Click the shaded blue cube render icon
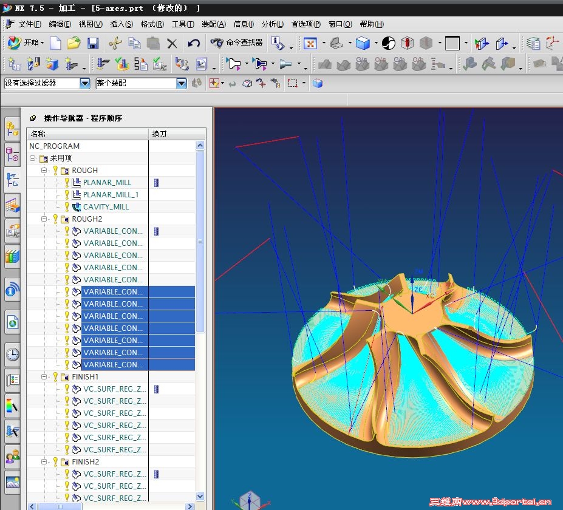The height and width of the screenshot is (510, 563). point(363,44)
